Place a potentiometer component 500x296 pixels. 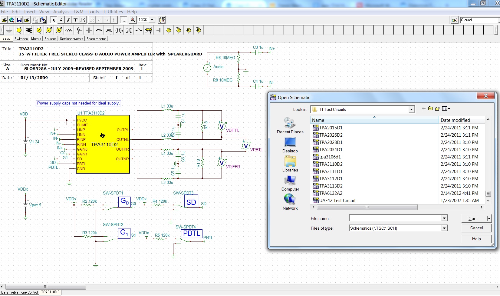79,30
